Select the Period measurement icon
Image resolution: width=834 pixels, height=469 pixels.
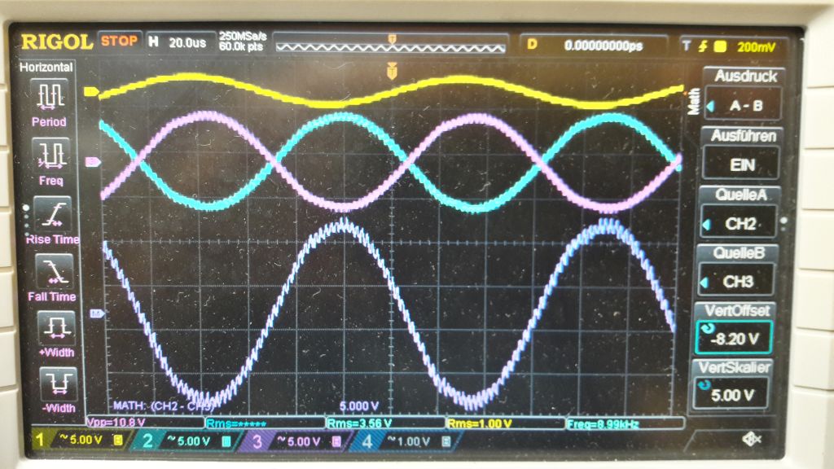click(50, 98)
